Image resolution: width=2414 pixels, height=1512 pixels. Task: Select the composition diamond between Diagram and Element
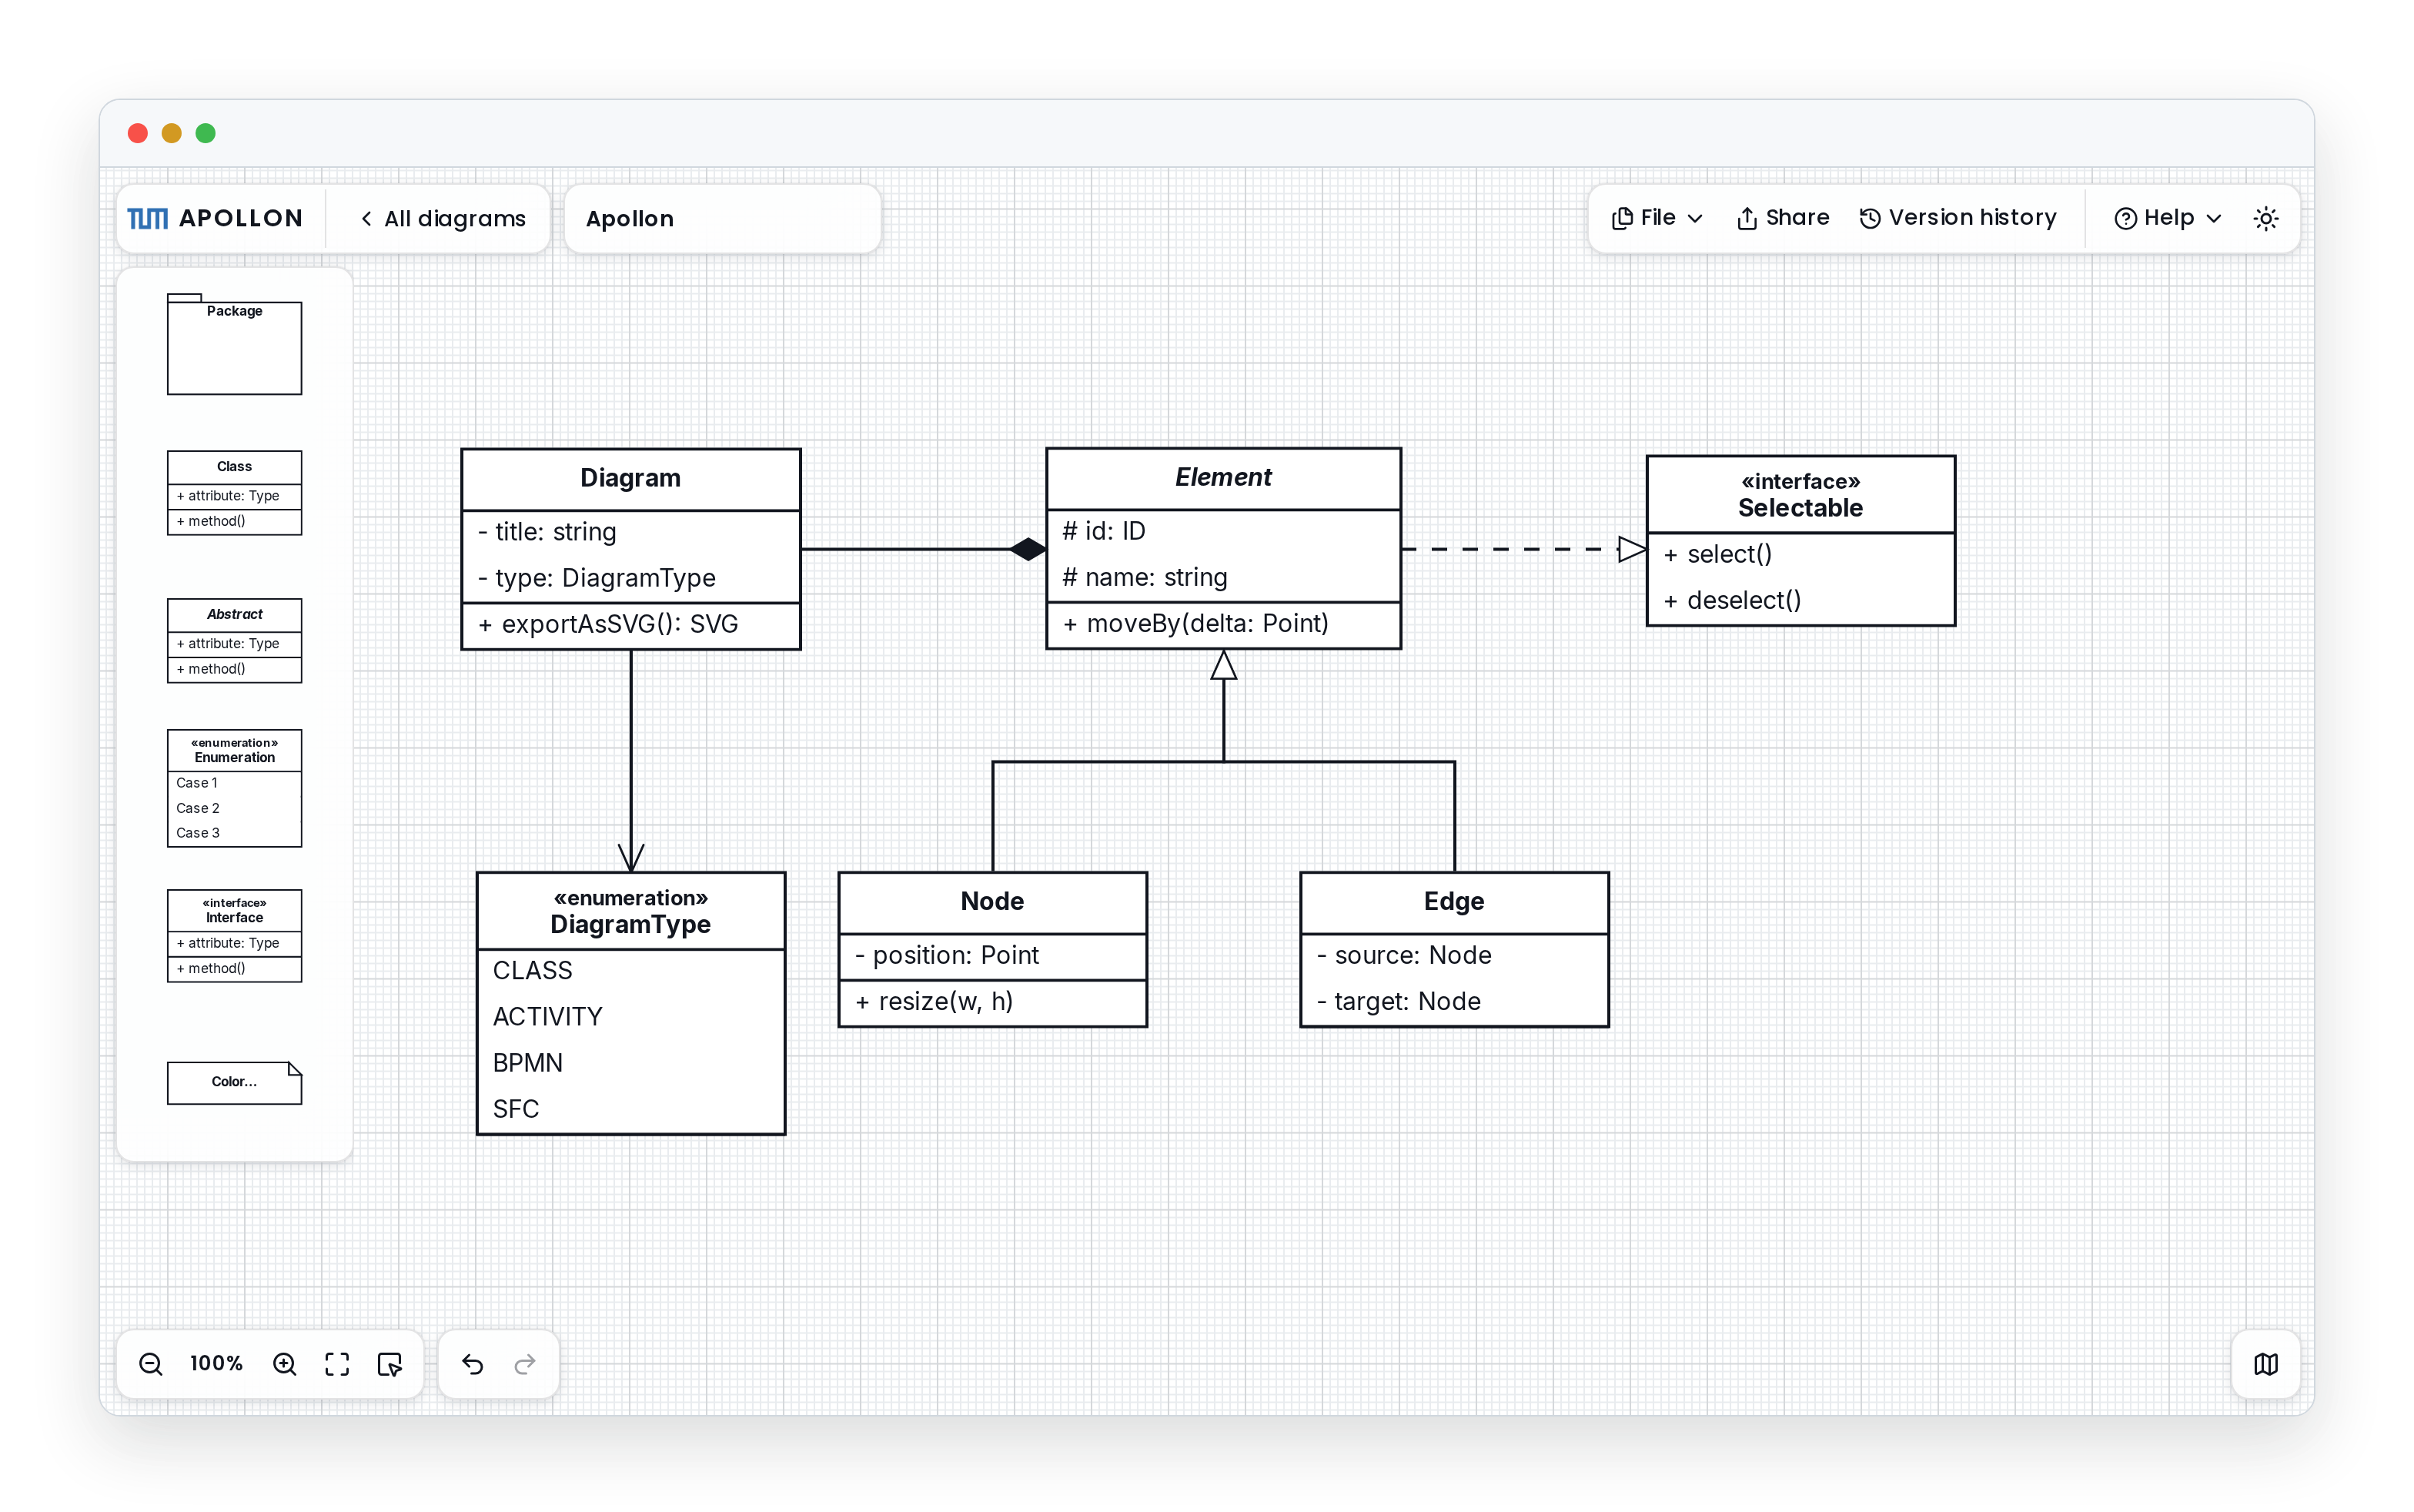(1028, 549)
